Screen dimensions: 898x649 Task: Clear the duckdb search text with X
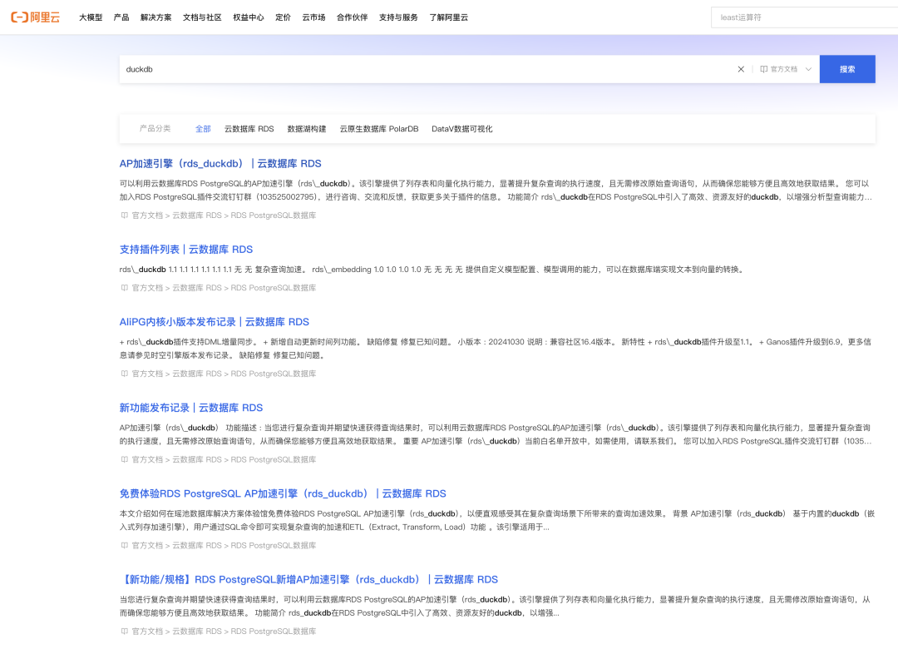pyautogui.click(x=741, y=69)
